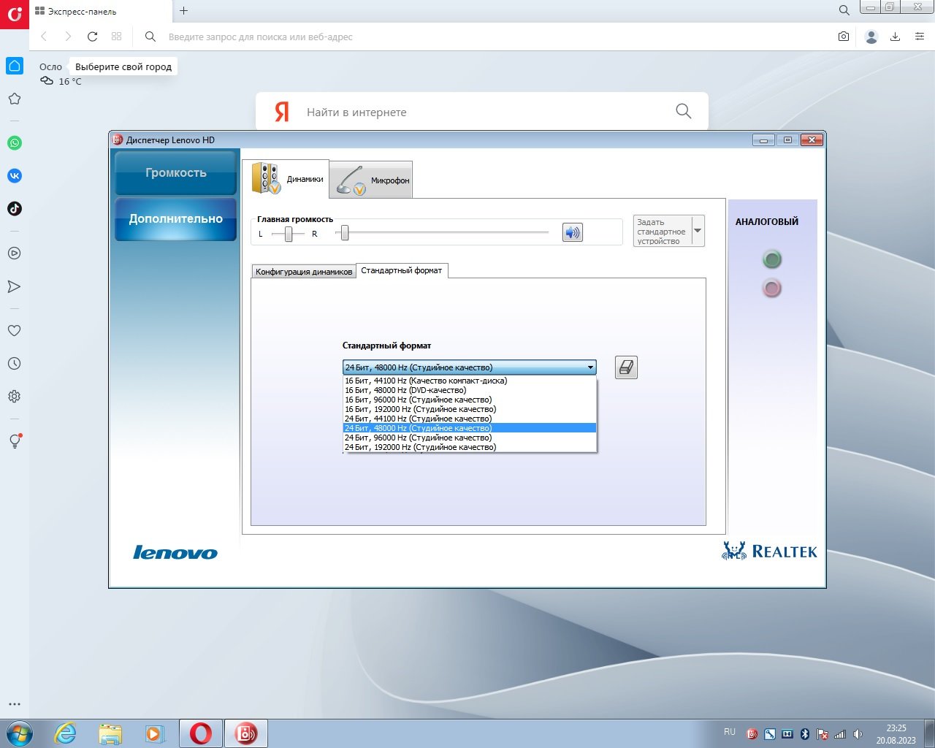Open VK messenger in the sidebar
The height and width of the screenshot is (748, 935).
(x=15, y=176)
